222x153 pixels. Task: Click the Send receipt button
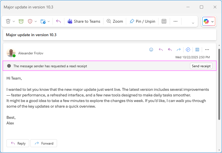(201, 66)
